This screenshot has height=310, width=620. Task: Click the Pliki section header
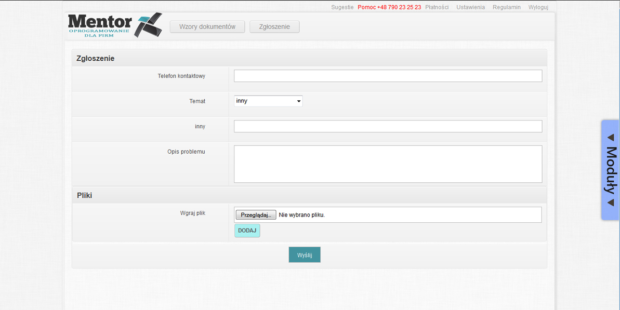[x=85, y=195]
